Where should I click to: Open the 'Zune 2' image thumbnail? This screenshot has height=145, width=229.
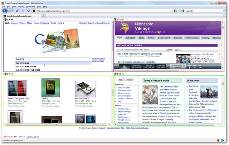(50, 88)
